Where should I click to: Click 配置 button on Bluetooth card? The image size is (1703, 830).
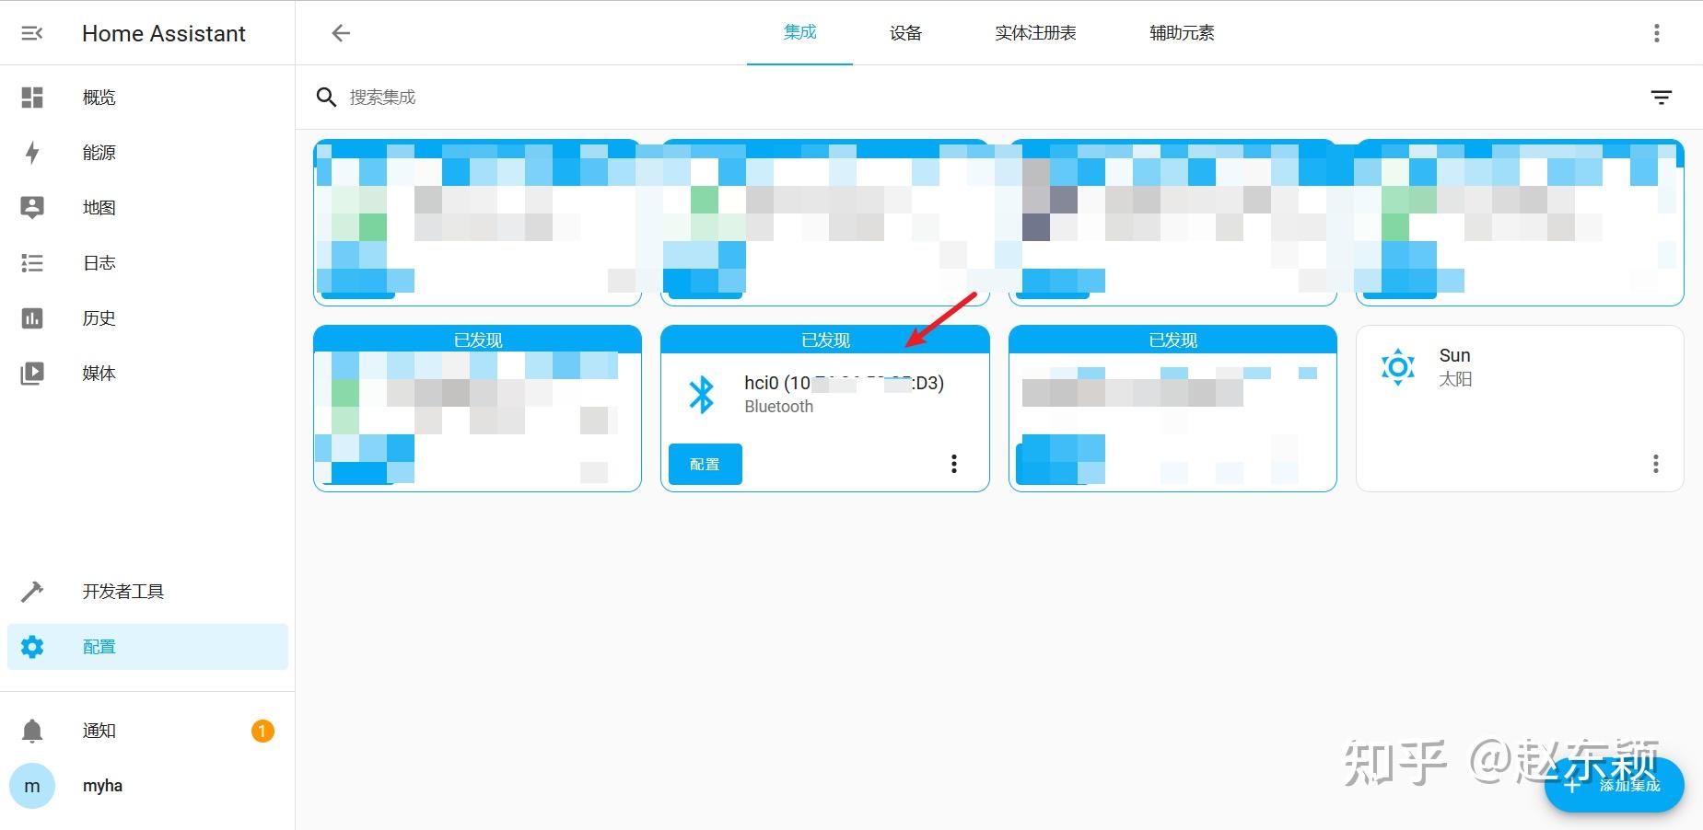point(706,465)
